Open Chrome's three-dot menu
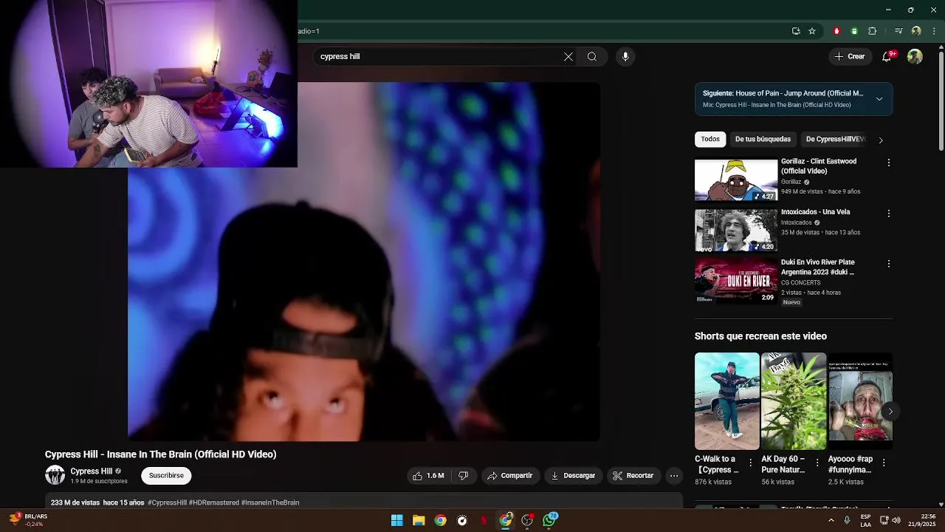Screen dimensions: 945x532 tap(934, 31)
